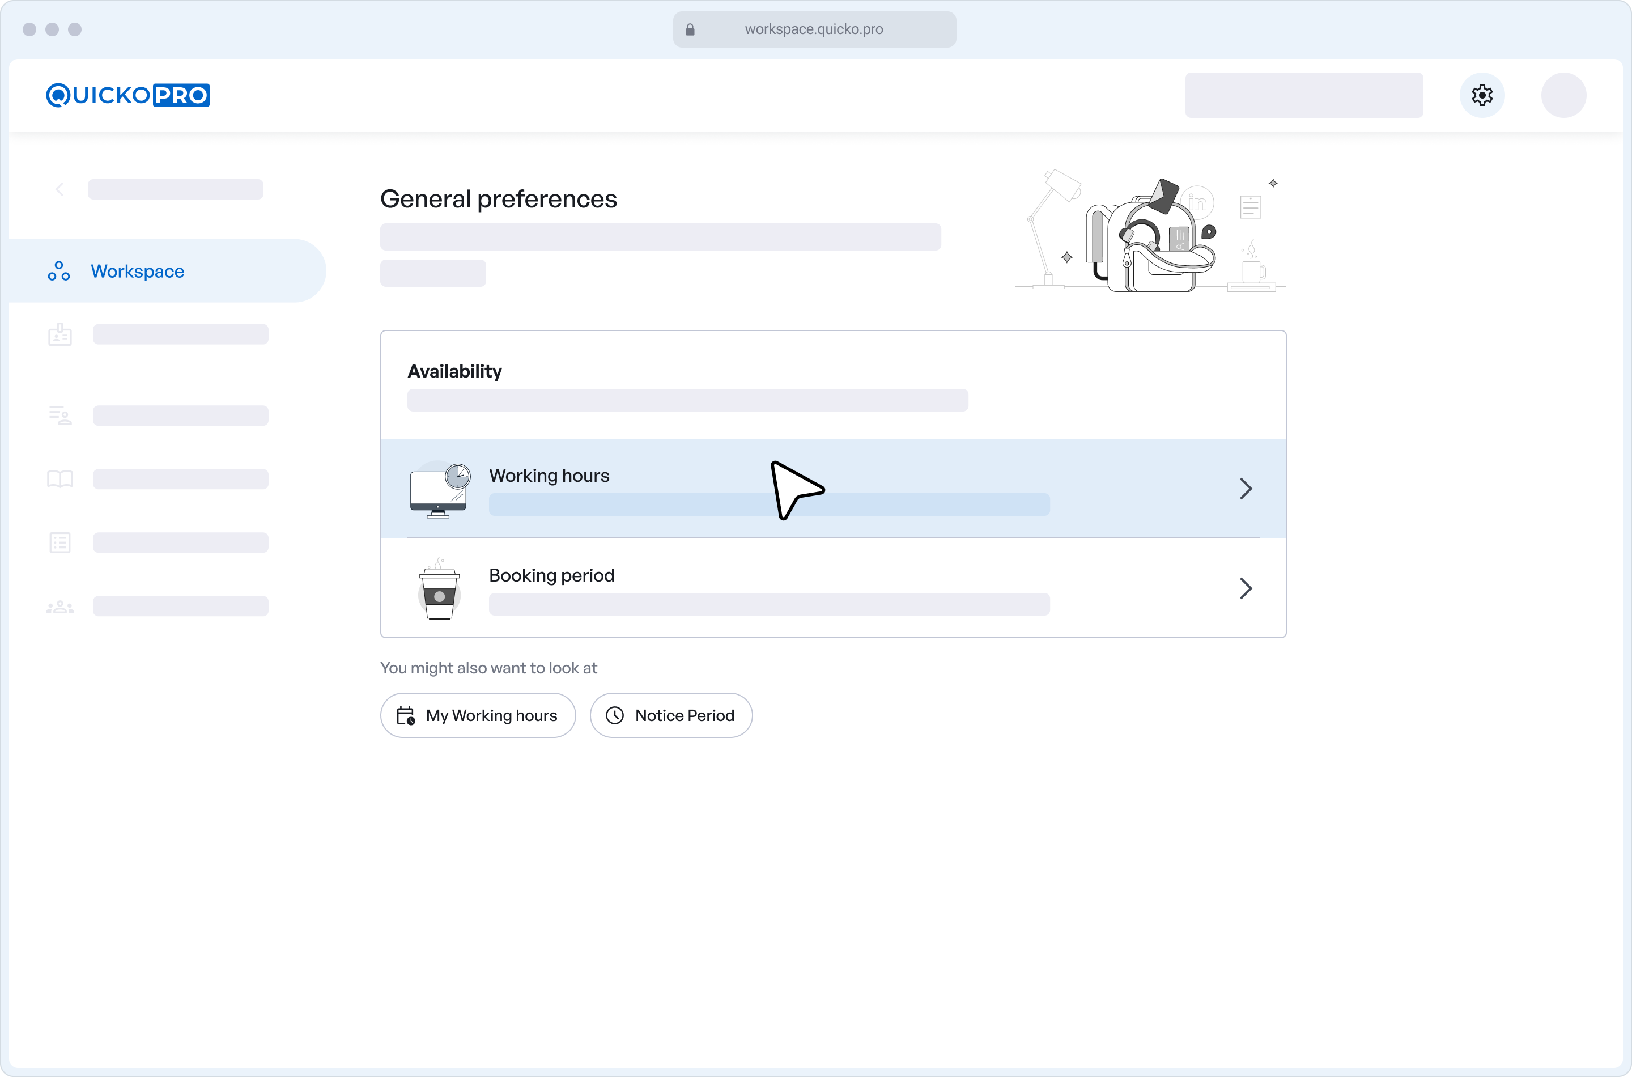Click the QuickoPro logo
The width and height of the screenshot is (1632, 1077).
(127, 95)
